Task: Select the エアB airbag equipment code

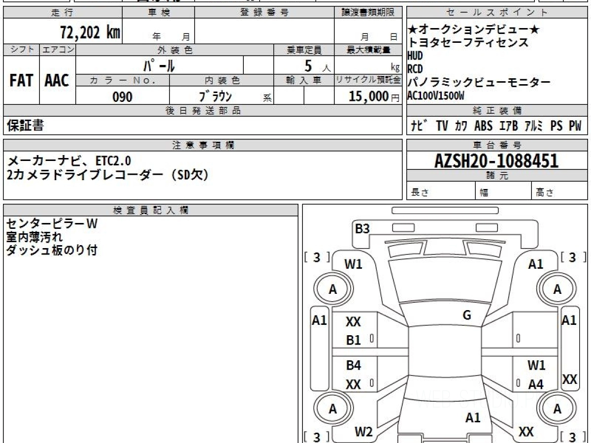Action: tap(509, 126)
